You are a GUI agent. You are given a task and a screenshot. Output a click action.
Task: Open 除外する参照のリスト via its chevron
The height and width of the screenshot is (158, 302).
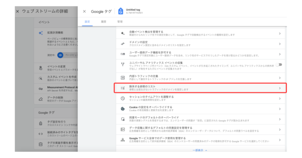click(x=280, y=88)
